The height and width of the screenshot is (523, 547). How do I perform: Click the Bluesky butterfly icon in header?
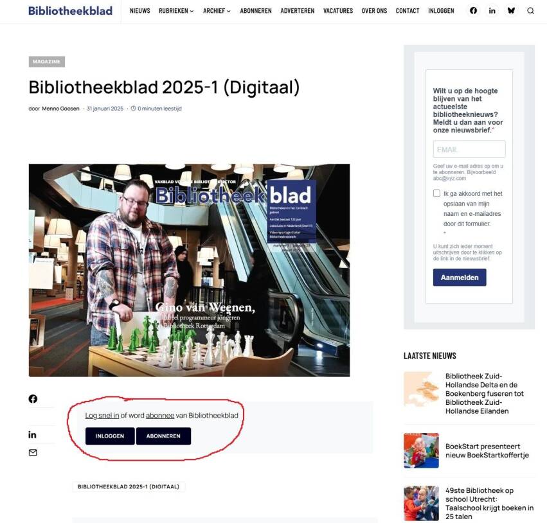511,11
